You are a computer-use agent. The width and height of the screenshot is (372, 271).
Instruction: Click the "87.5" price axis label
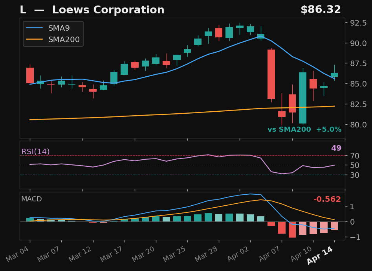(358, 63)
